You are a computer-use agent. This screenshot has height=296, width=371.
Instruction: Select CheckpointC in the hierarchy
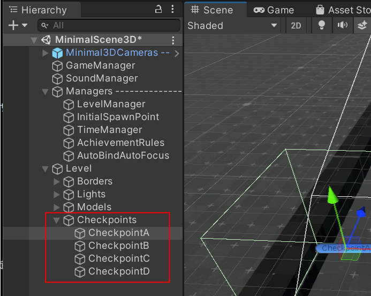coord(119,258)
